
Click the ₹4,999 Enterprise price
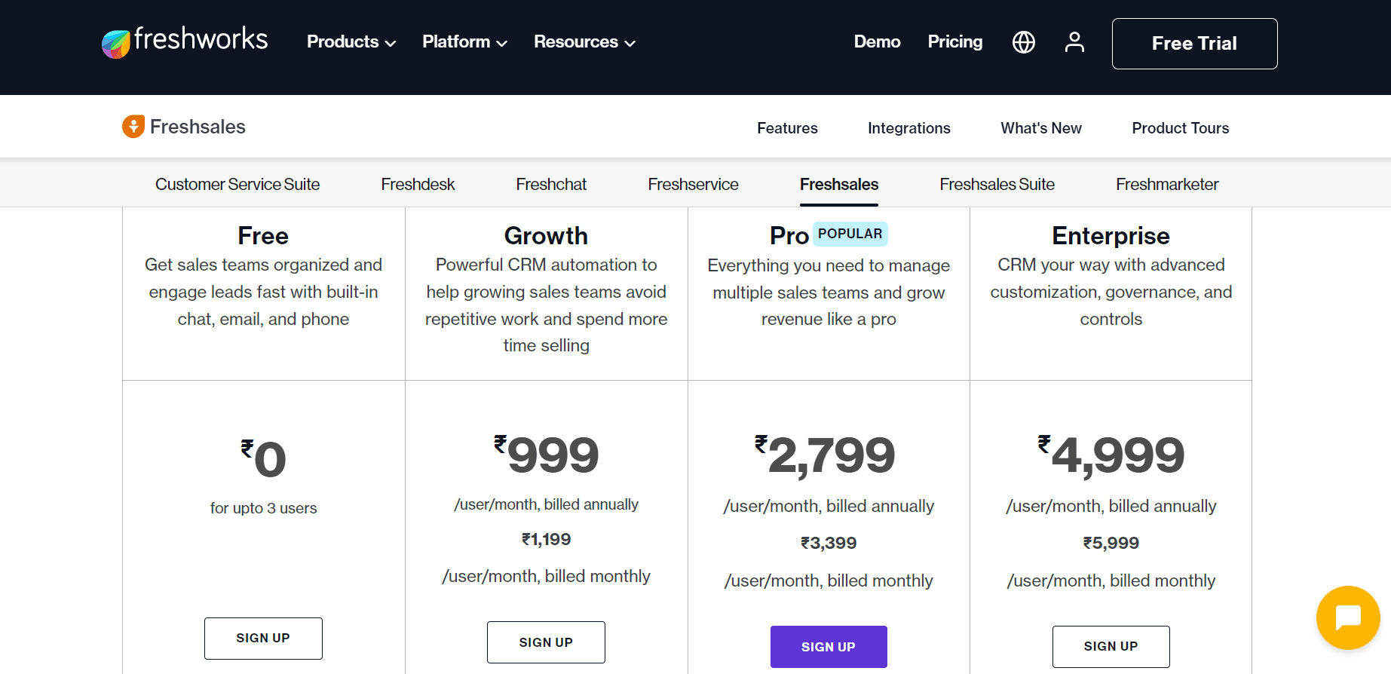(x=1111, y=455)
